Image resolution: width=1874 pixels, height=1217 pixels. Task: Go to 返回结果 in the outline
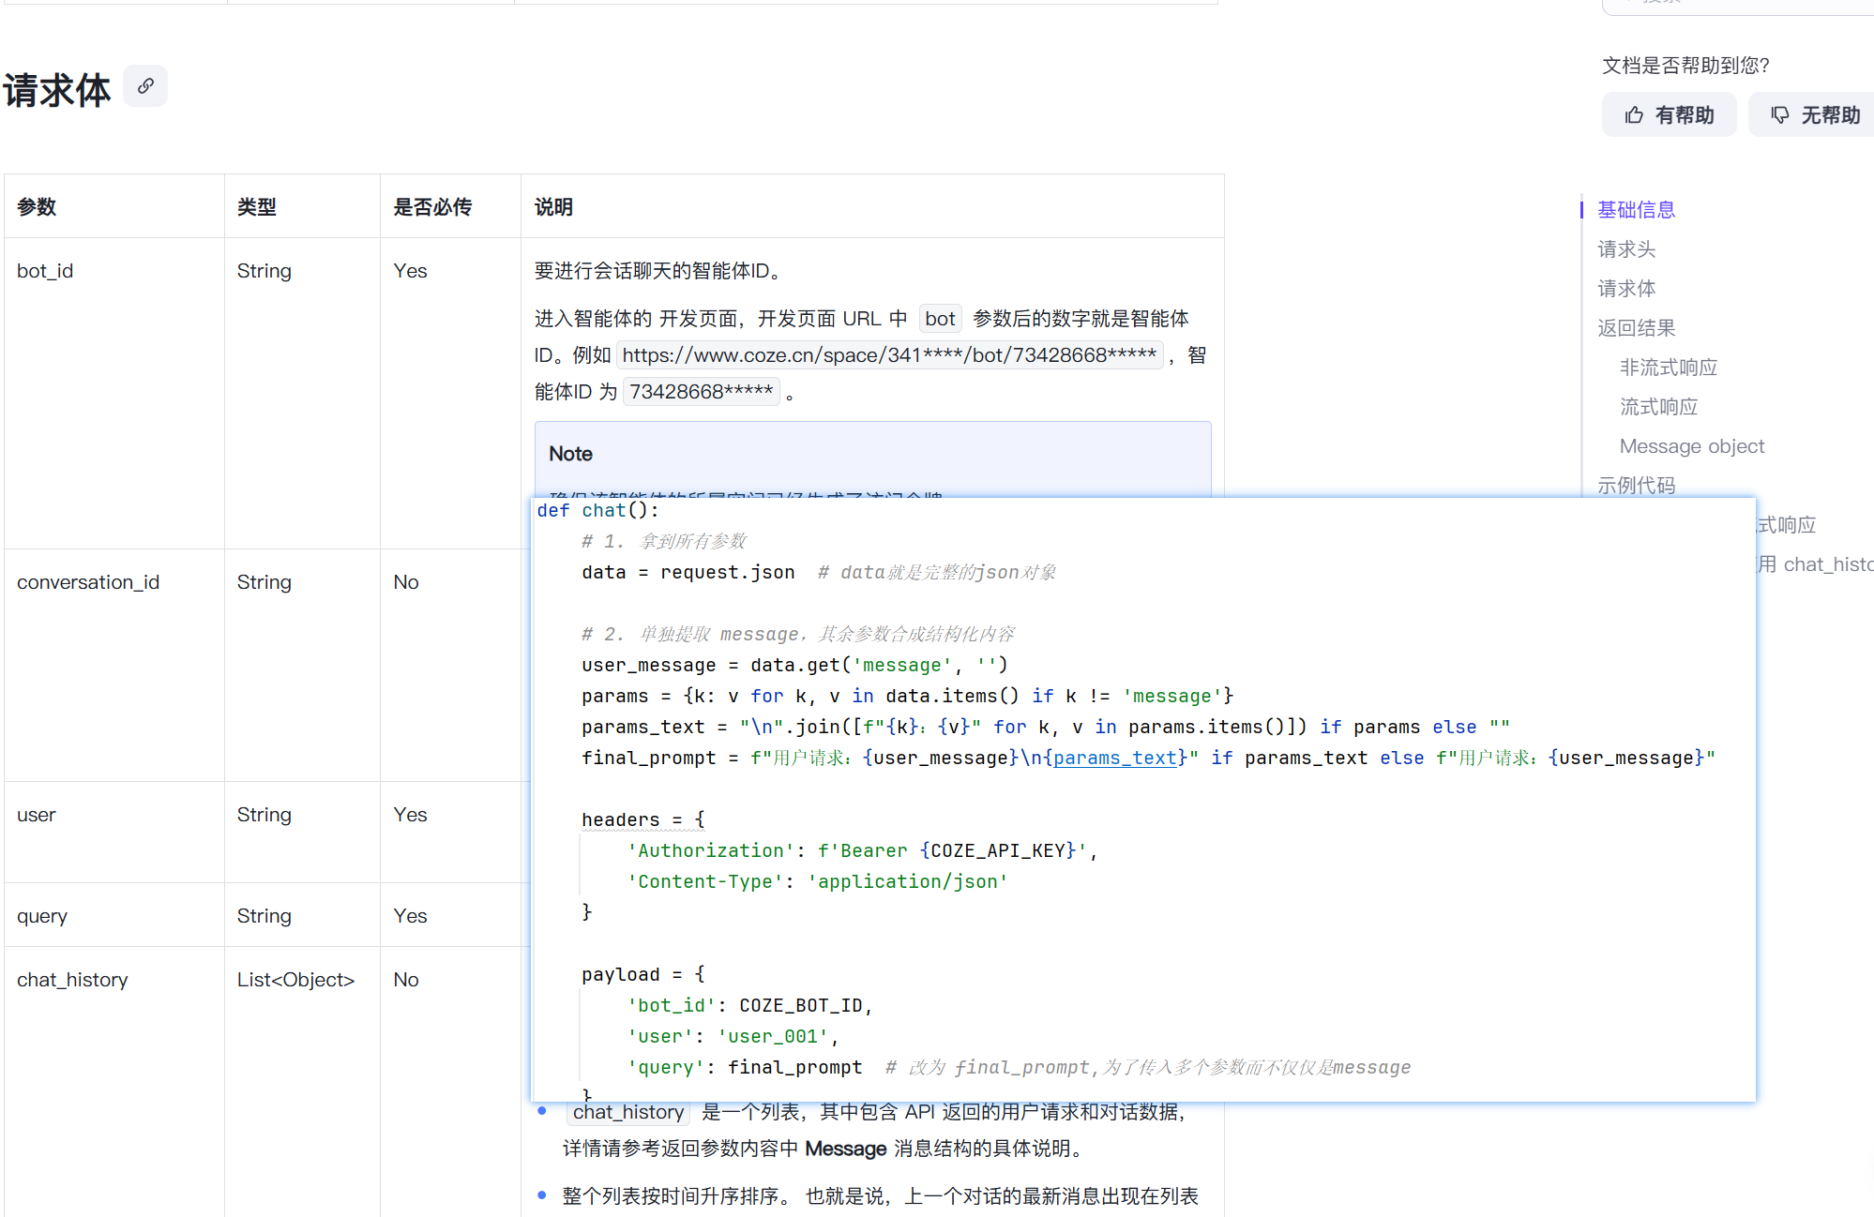1636,328
